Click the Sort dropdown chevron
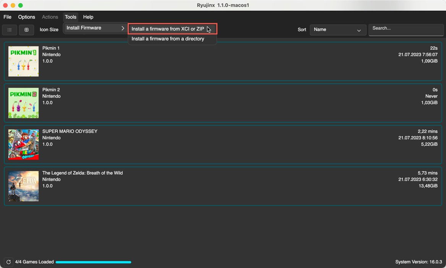Viewport: 446px width, 268px height. point(358,30)
